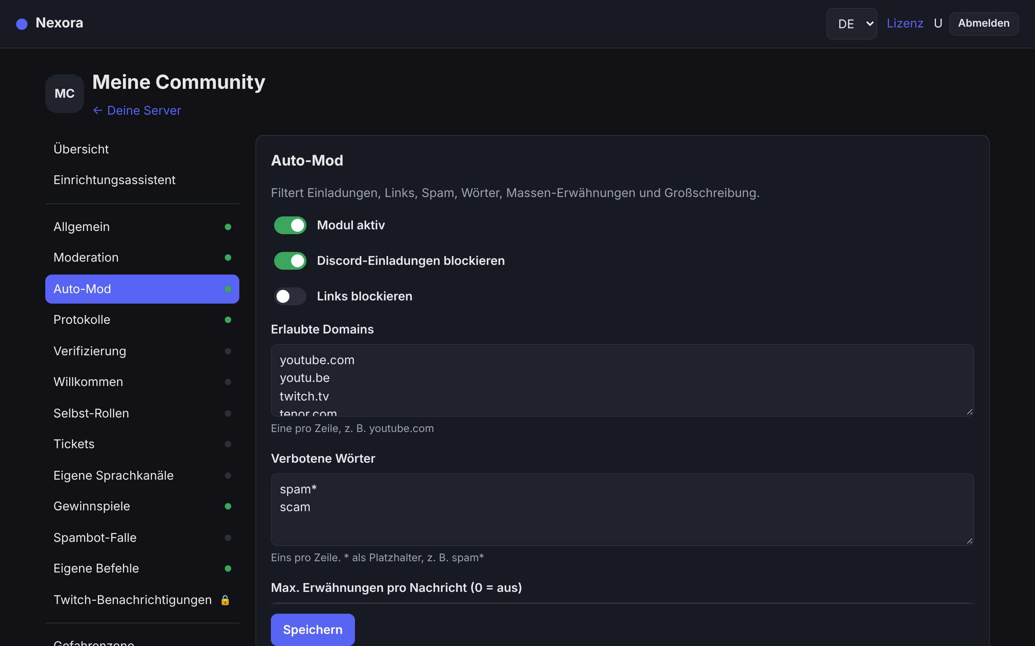This screenshot has height=646, width=1035.
Task: Click into the Erlaubte Domains textarea
Action: click(622, 380)
